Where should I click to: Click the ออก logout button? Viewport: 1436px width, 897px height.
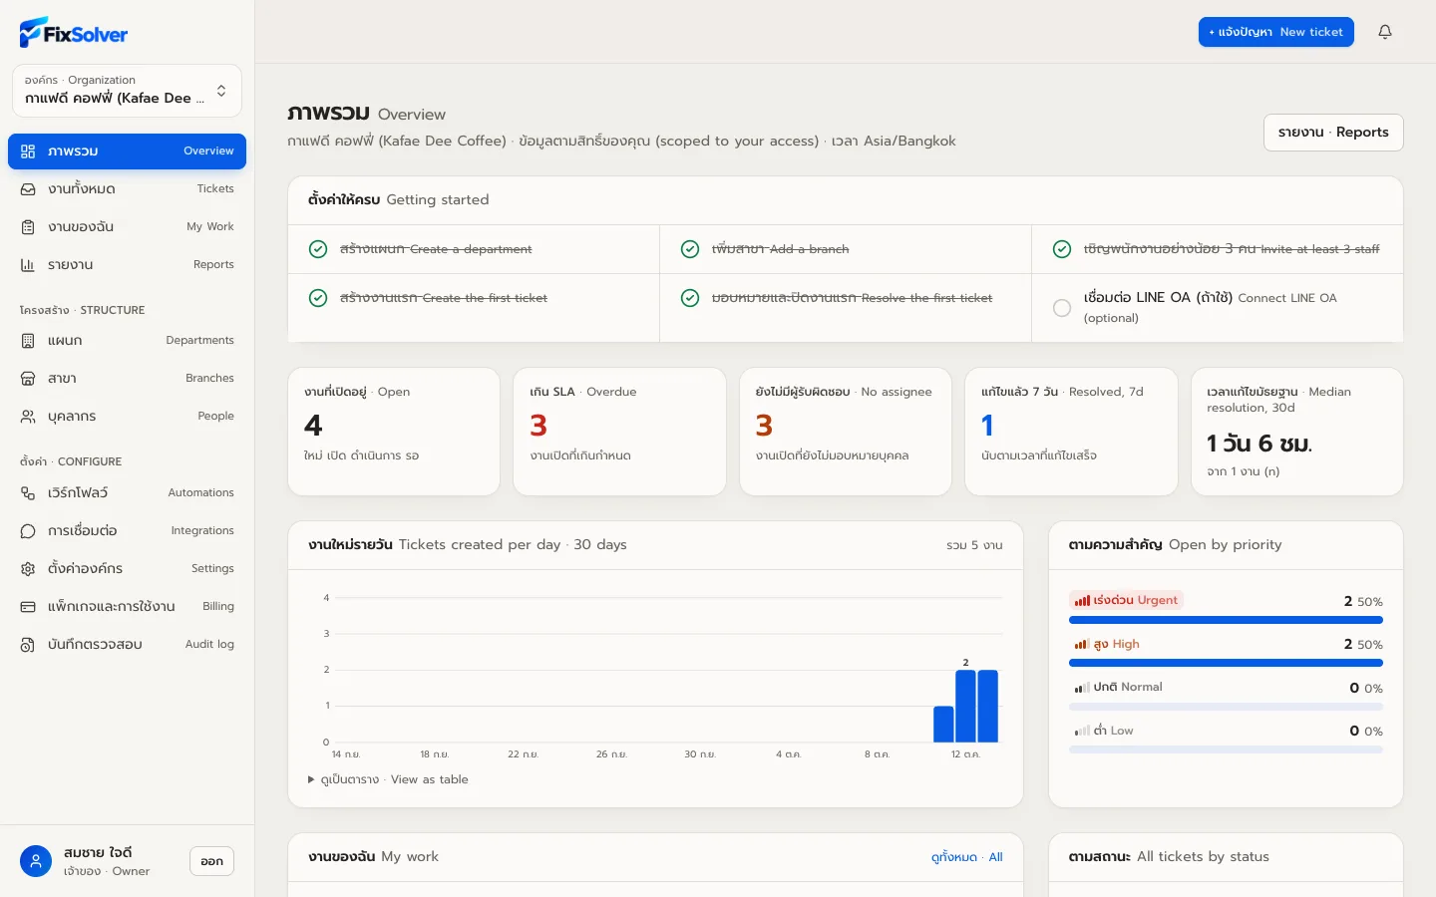[x=211, y=861]
